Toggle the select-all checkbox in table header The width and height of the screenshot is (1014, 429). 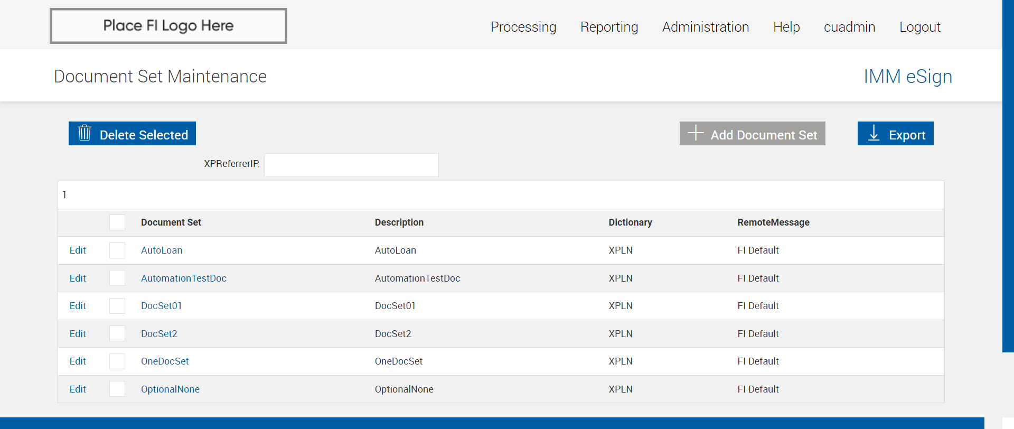coord(117,222)
